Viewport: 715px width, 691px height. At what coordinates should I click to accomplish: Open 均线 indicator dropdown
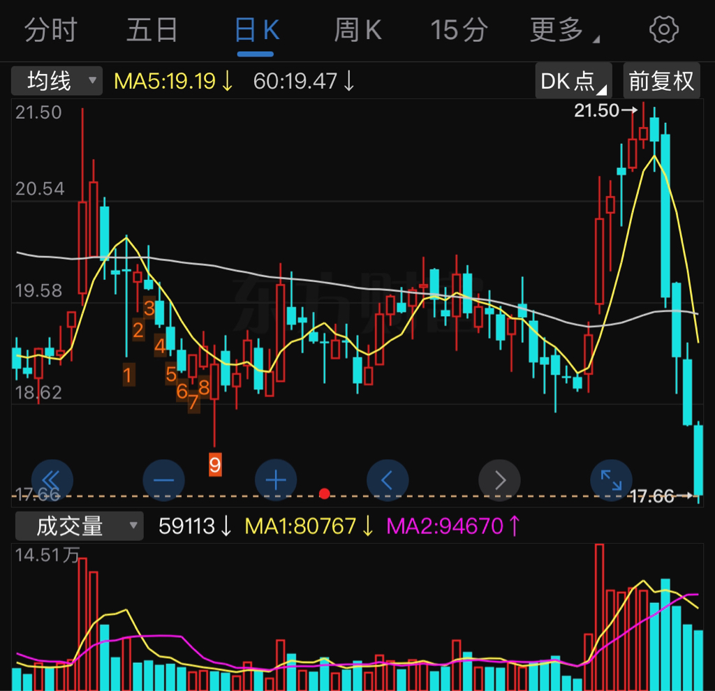click(57, 81)
